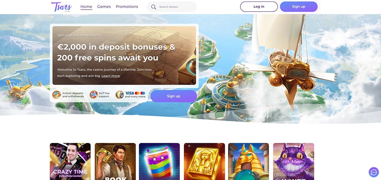Open the Crazy Time game thumbnail
Image resolution: width=381 pixels, height=180 pixels.
tap(70, 161)
